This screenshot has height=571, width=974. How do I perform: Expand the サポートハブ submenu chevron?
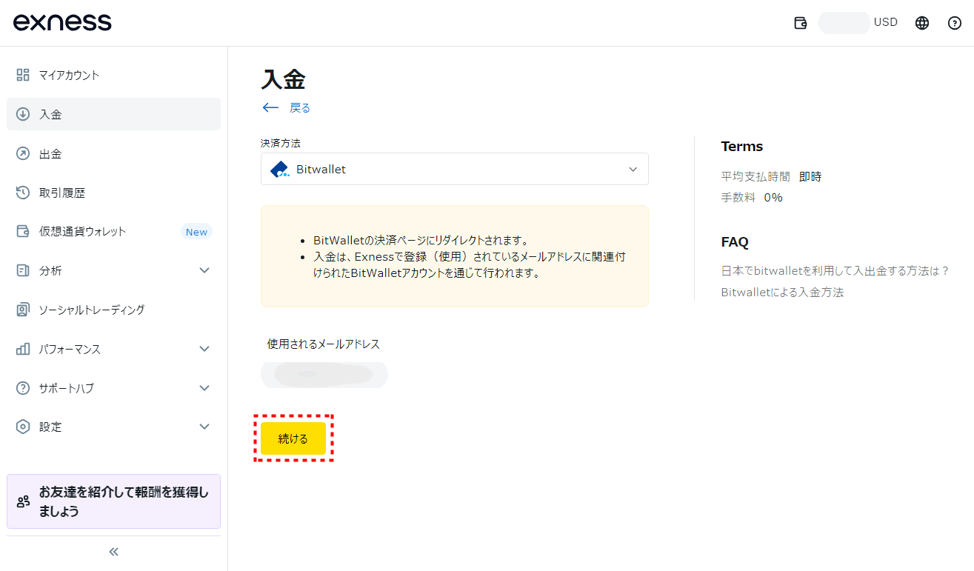[205, 388]
